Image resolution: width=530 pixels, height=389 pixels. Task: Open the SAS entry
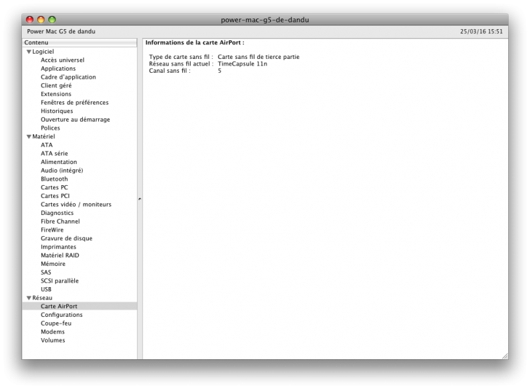pos(46,273)
